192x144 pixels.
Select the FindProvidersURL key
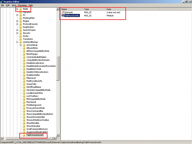tap(34, 81)
